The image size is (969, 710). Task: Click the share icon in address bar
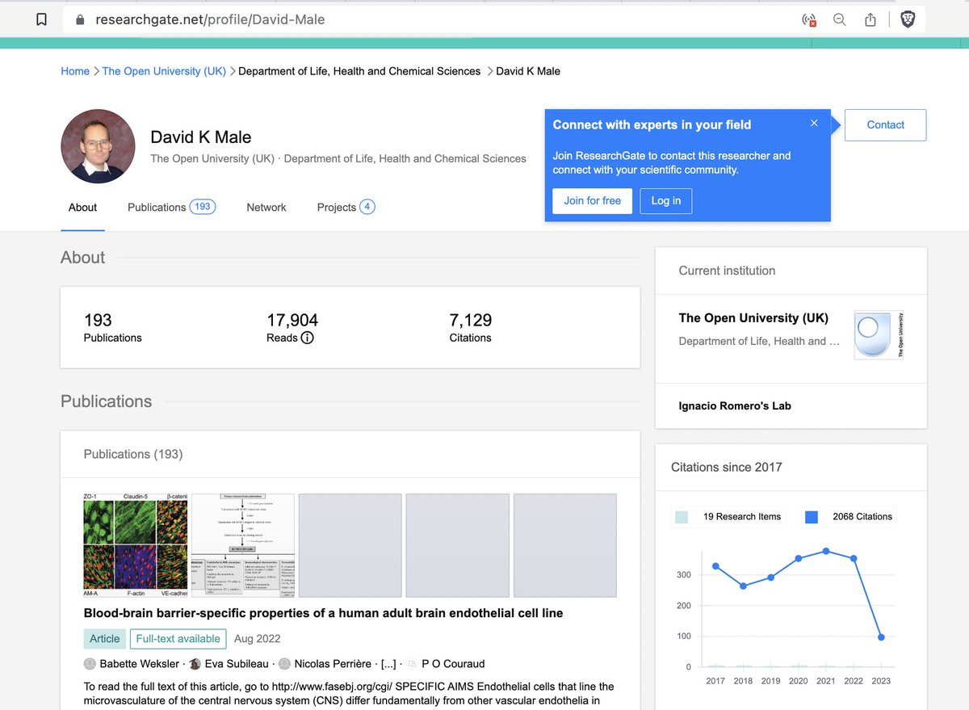(x=870, y=19)
